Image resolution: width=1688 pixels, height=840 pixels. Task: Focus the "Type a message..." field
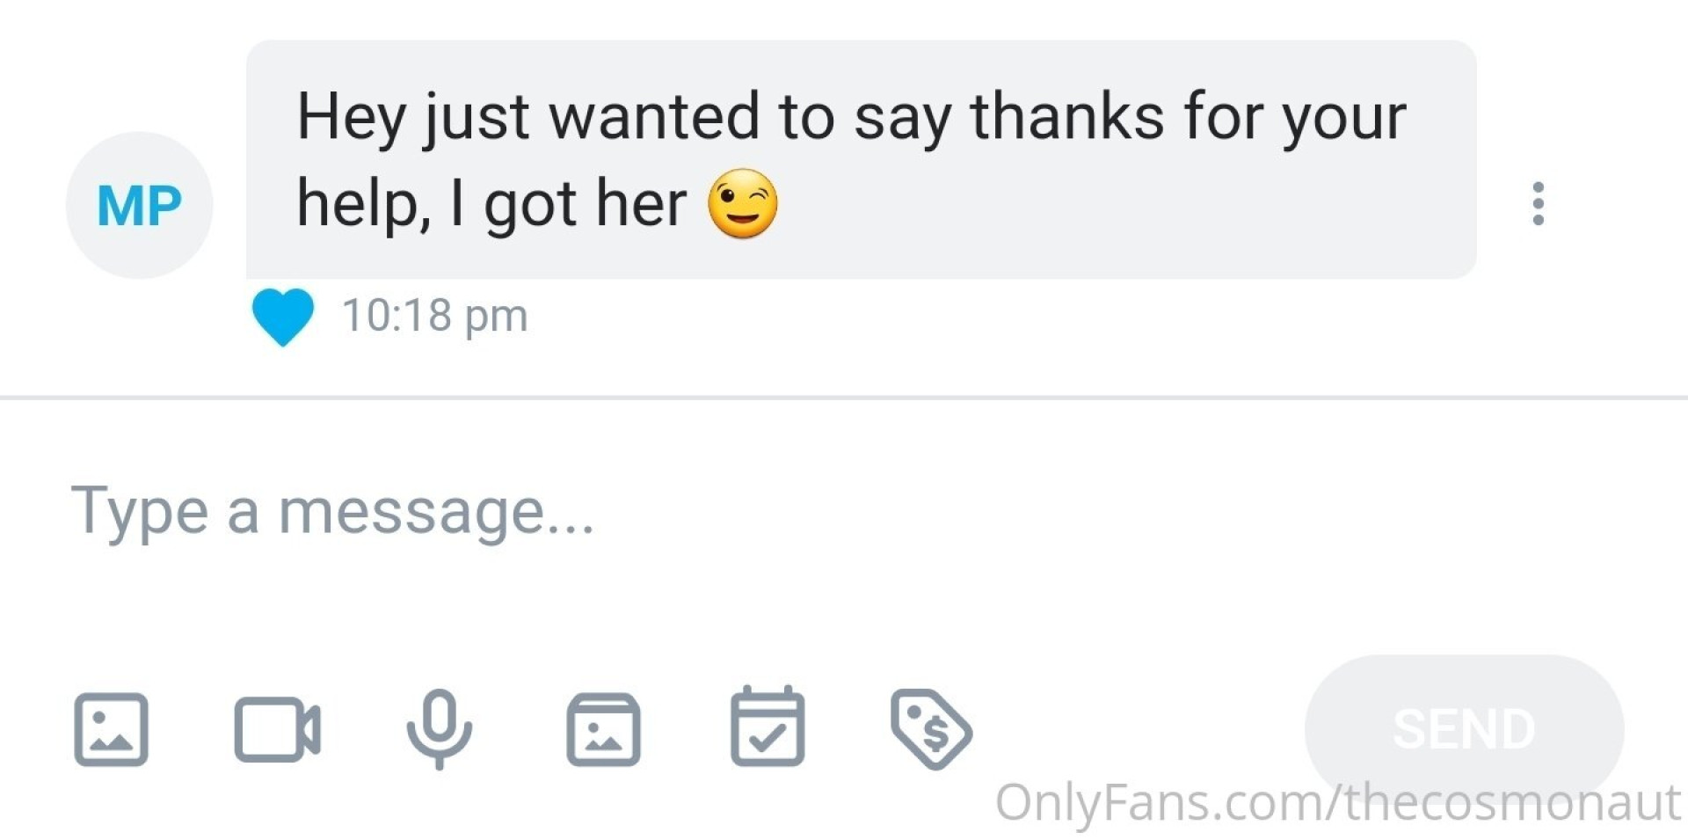pos(615,512)
